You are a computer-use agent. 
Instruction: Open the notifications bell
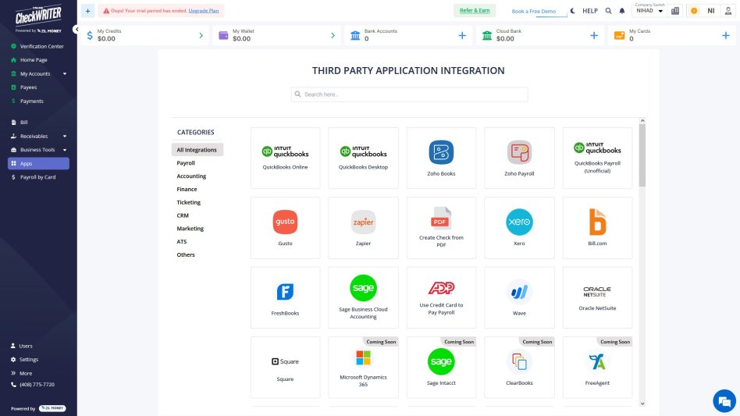coord(622,11)
